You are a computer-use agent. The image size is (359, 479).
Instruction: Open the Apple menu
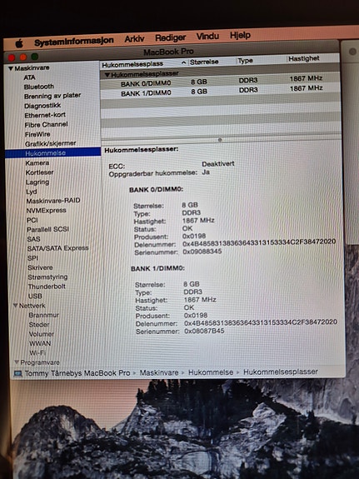19,43
